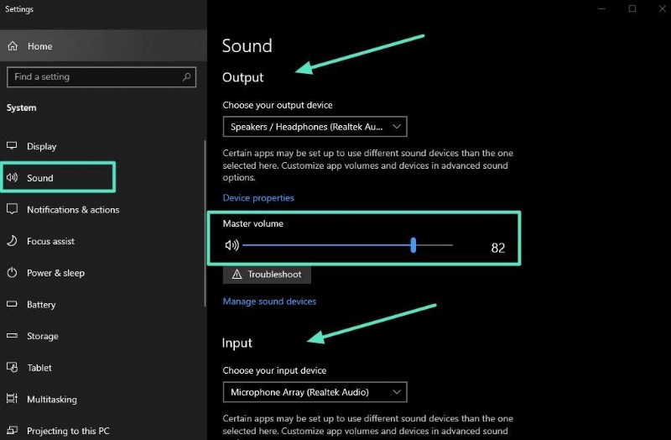
Task: Click the Power & sleep icon
Action: (13, 273)
